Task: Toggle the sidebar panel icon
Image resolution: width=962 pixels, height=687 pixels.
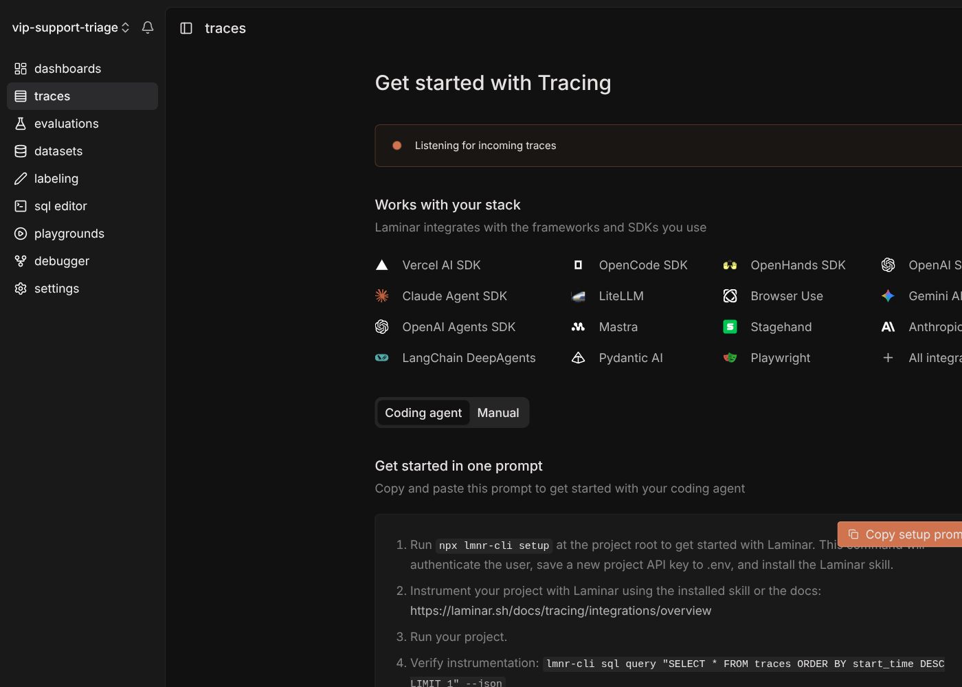Action: pos(186,28)
